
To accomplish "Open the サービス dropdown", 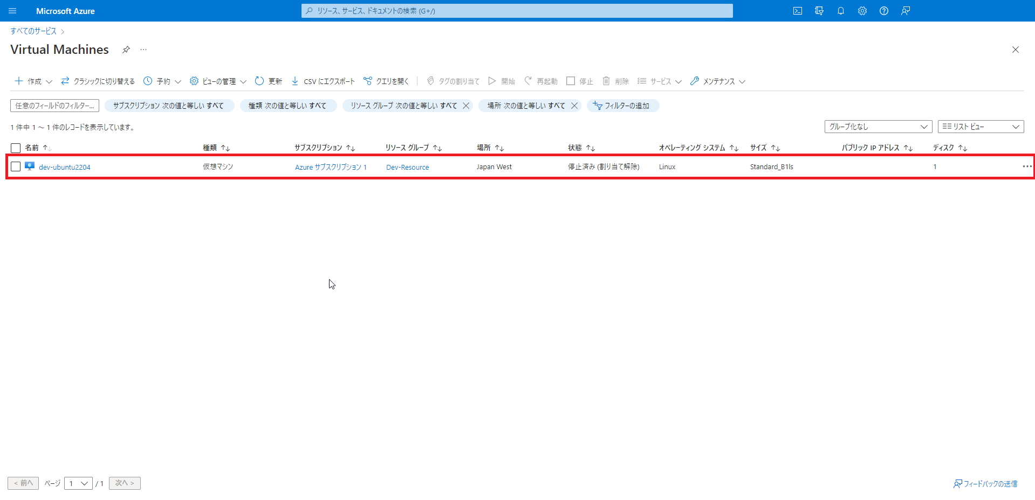I will pyautogui.click(x=660, y=81).
